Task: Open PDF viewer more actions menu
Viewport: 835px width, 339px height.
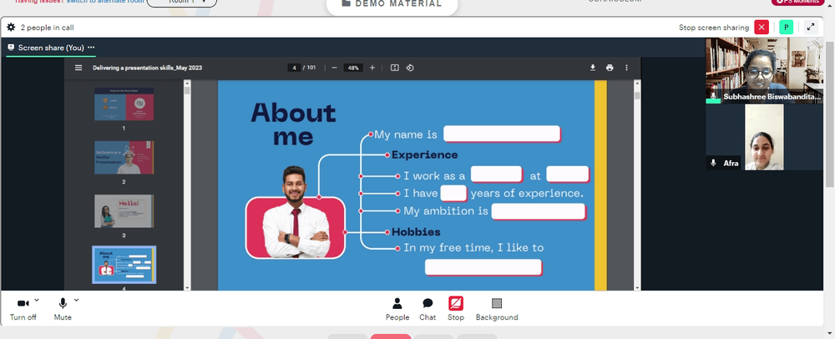Action: [x=626, y=68]
